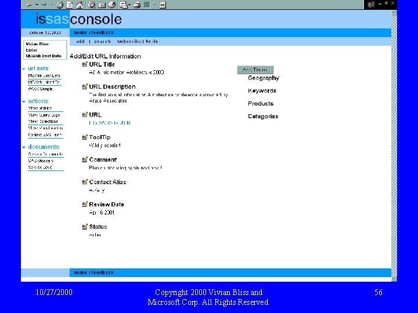Edit the URL Description field icon
The image size is (418, 313).
click(x=85, y=86)
